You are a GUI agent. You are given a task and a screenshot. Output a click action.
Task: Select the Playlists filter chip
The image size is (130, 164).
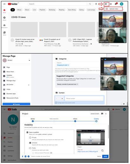coord(42,10)
